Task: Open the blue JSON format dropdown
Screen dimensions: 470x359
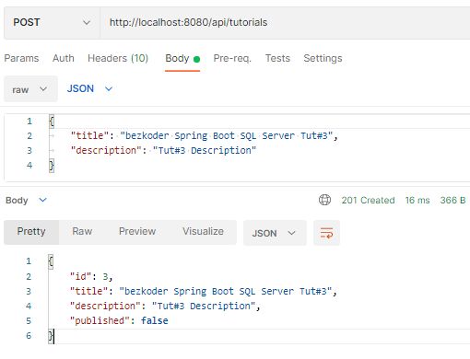Action: pos(89,89)
